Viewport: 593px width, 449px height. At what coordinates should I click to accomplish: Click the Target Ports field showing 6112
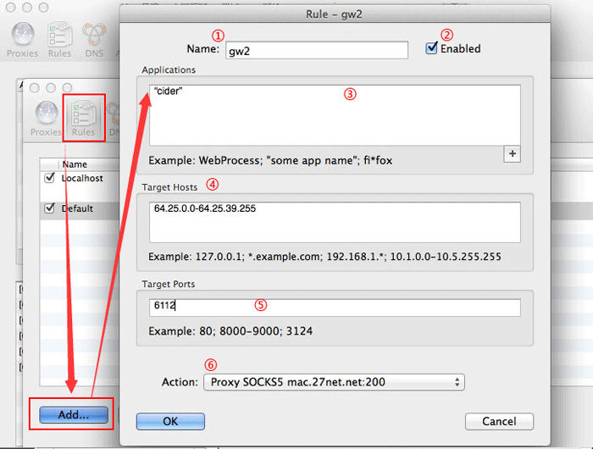point(334,308)
